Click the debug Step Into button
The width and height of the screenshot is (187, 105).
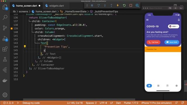[105, 5]
